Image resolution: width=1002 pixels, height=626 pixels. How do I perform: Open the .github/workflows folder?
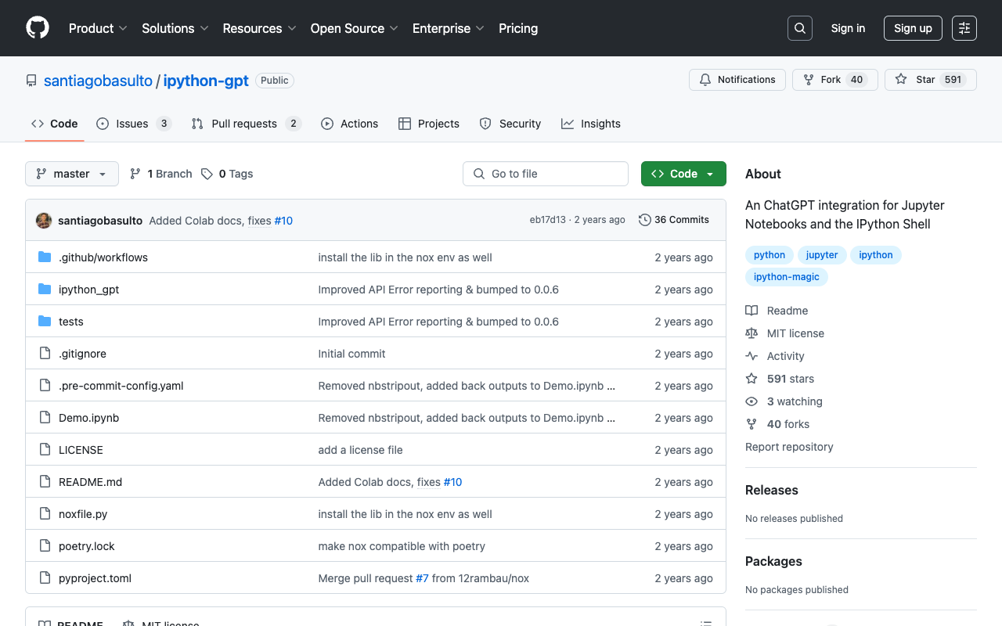tap(103, 257)
